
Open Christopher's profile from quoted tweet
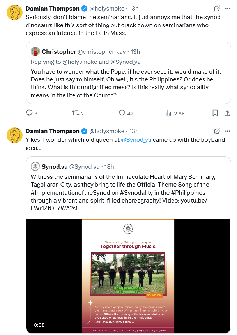click(59, 52)
